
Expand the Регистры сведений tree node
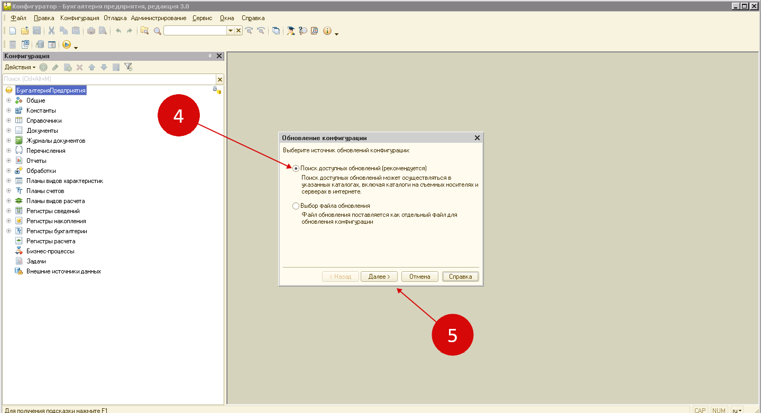tap(8, 211)
